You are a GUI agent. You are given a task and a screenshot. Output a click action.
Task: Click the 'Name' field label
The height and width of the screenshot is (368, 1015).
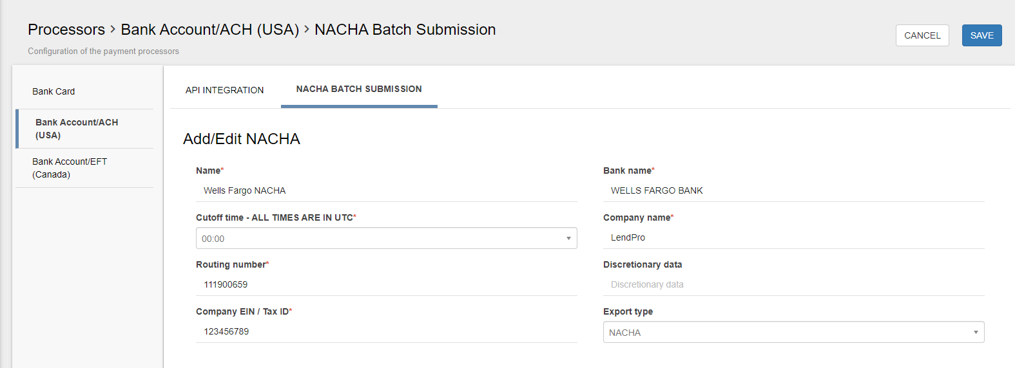point(209,170)
